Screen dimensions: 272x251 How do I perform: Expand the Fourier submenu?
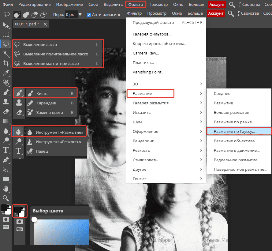pyautogui.click(x=166, y=179)
